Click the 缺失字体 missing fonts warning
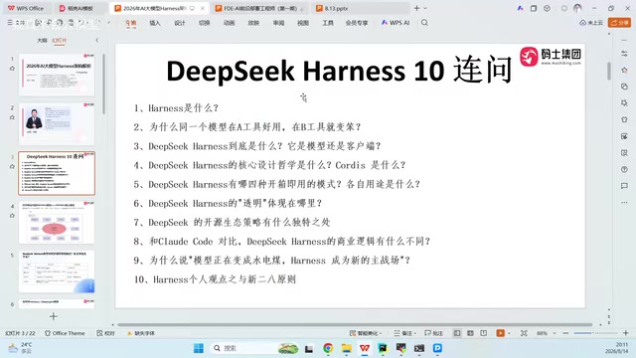Image resolution: width=636 pixels, height=358 pixels. (141, 333)
